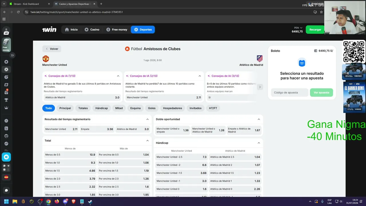Select Por encima de 1.5 at 1.19
This screenshot has height=206, width=366.
pos(124,171)
